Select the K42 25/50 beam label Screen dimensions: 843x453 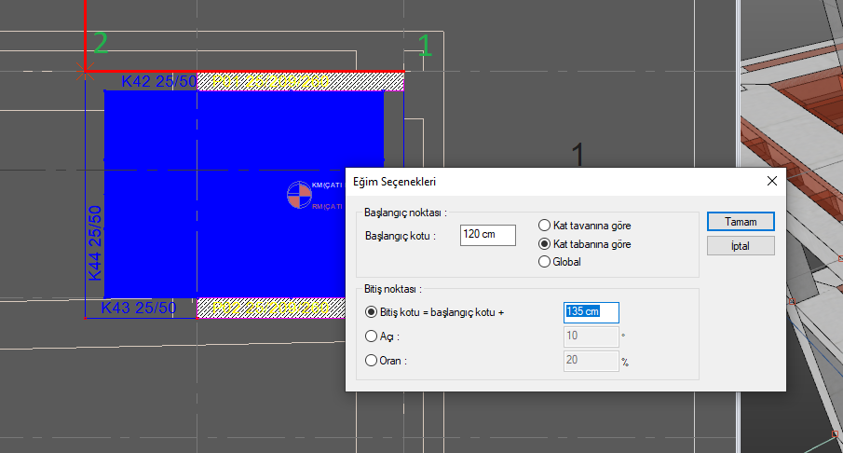click(x=158, y=82)
